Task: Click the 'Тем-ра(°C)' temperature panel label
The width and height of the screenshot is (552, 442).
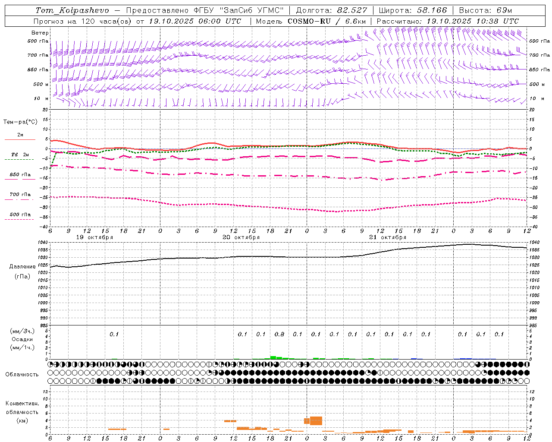Action: [20, 122]
